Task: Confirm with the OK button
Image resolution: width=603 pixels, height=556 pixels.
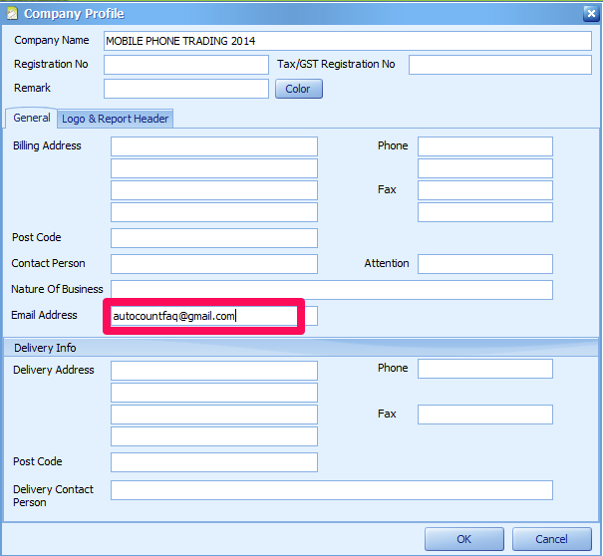Action: (464, 539)
